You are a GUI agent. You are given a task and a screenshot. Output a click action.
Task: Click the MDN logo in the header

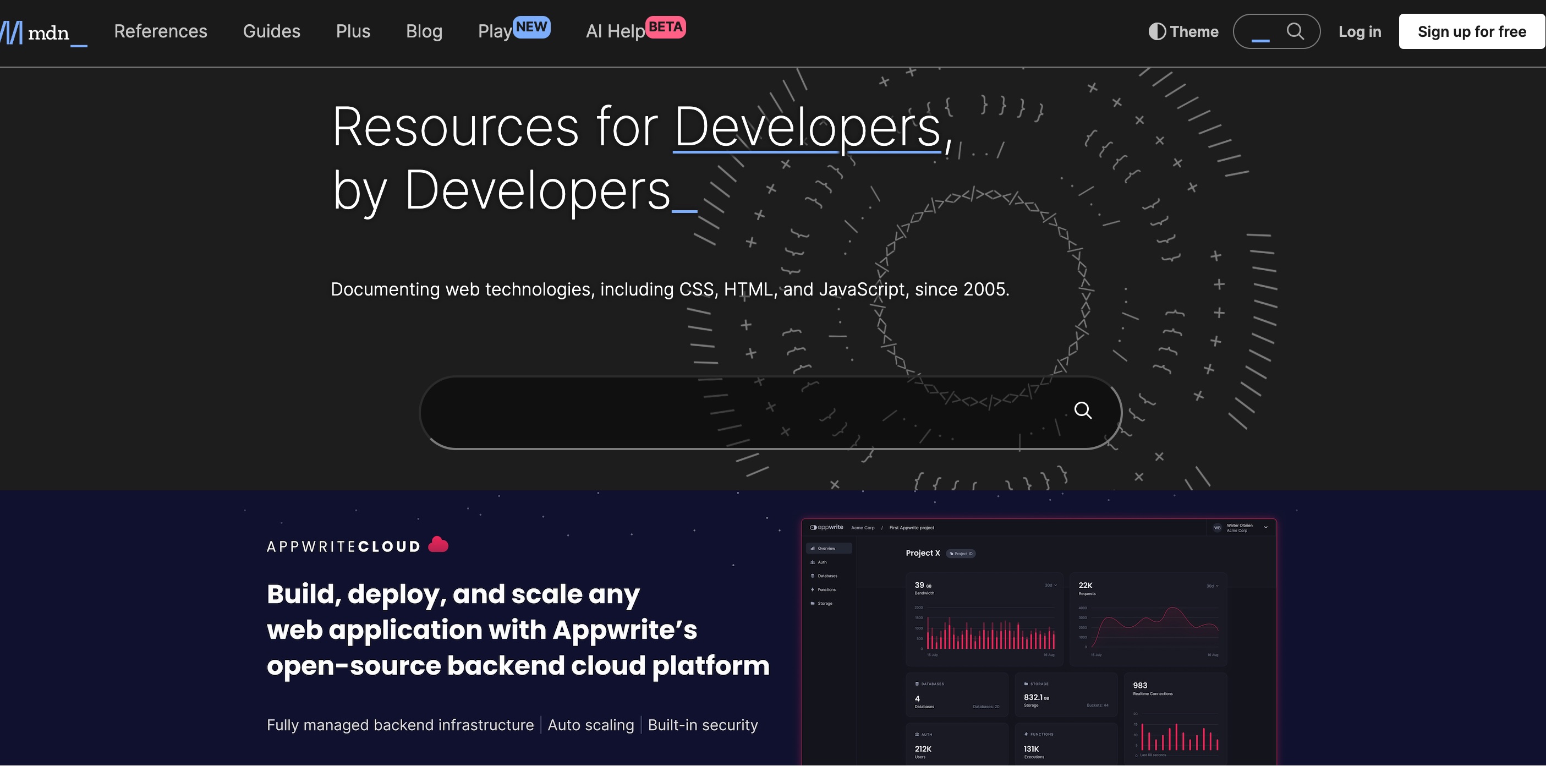tap(44, 32)
